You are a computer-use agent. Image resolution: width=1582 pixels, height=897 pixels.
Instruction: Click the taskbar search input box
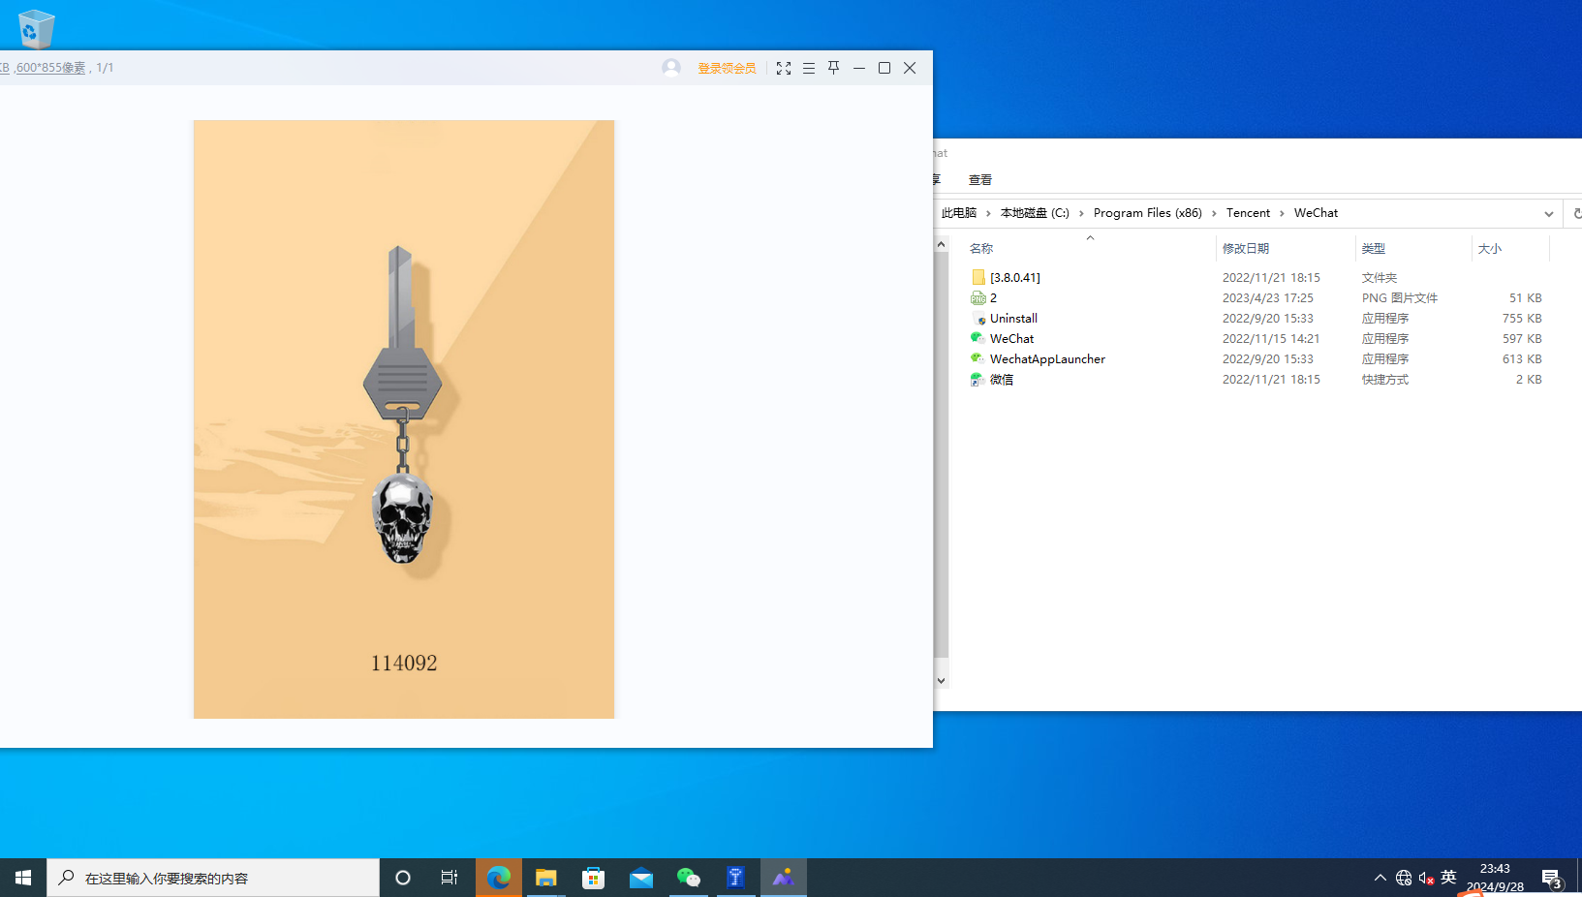click(x=213, y=878)
